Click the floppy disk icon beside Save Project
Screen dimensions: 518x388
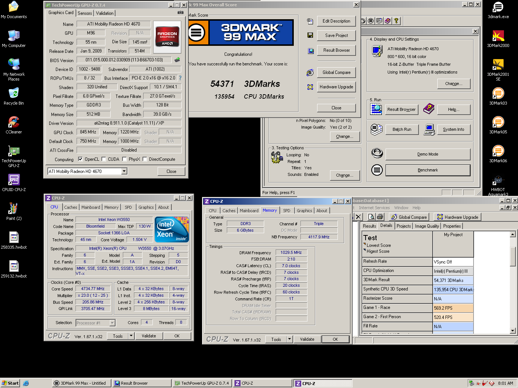[x=310, y=35]
